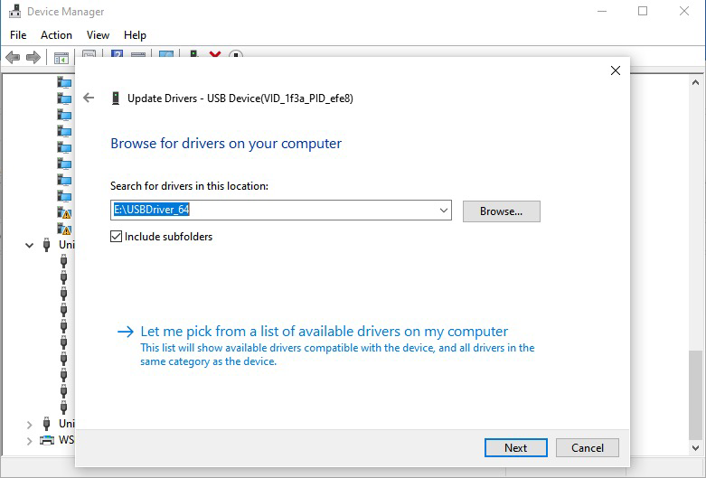The image size is (706, 478).
Task: Click the heading Browse for drivers on your computer
Action: pyautogui.click(x=226, y=144)
